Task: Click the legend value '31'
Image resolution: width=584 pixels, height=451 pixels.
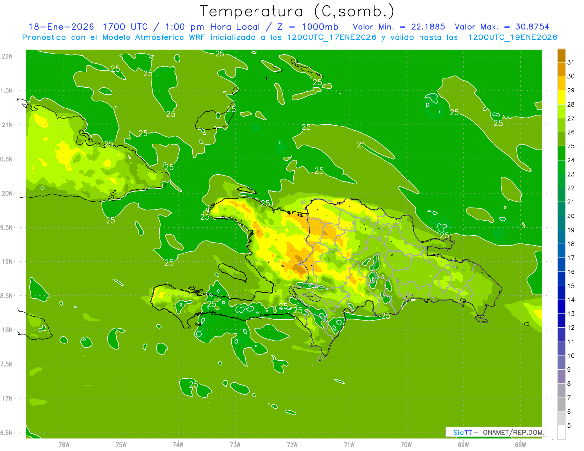Action: coord(571,62)
